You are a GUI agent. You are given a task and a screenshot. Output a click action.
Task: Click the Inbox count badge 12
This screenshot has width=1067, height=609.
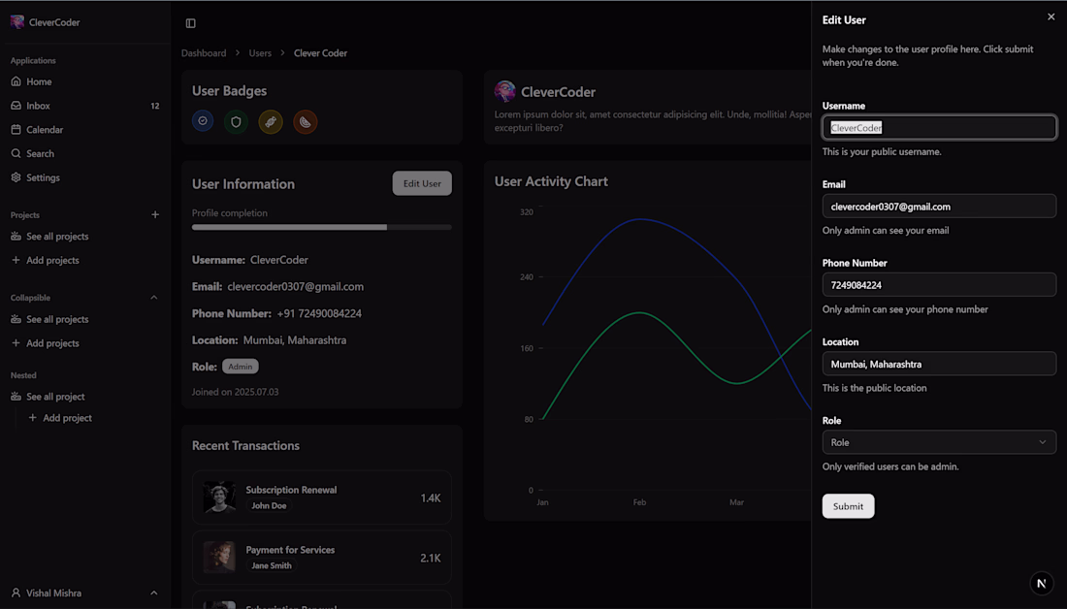point(155,106)
